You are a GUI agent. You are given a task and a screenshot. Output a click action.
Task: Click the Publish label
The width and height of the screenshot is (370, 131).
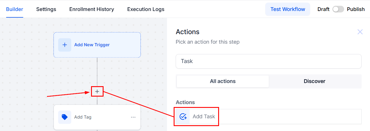(x=356, y=9)
